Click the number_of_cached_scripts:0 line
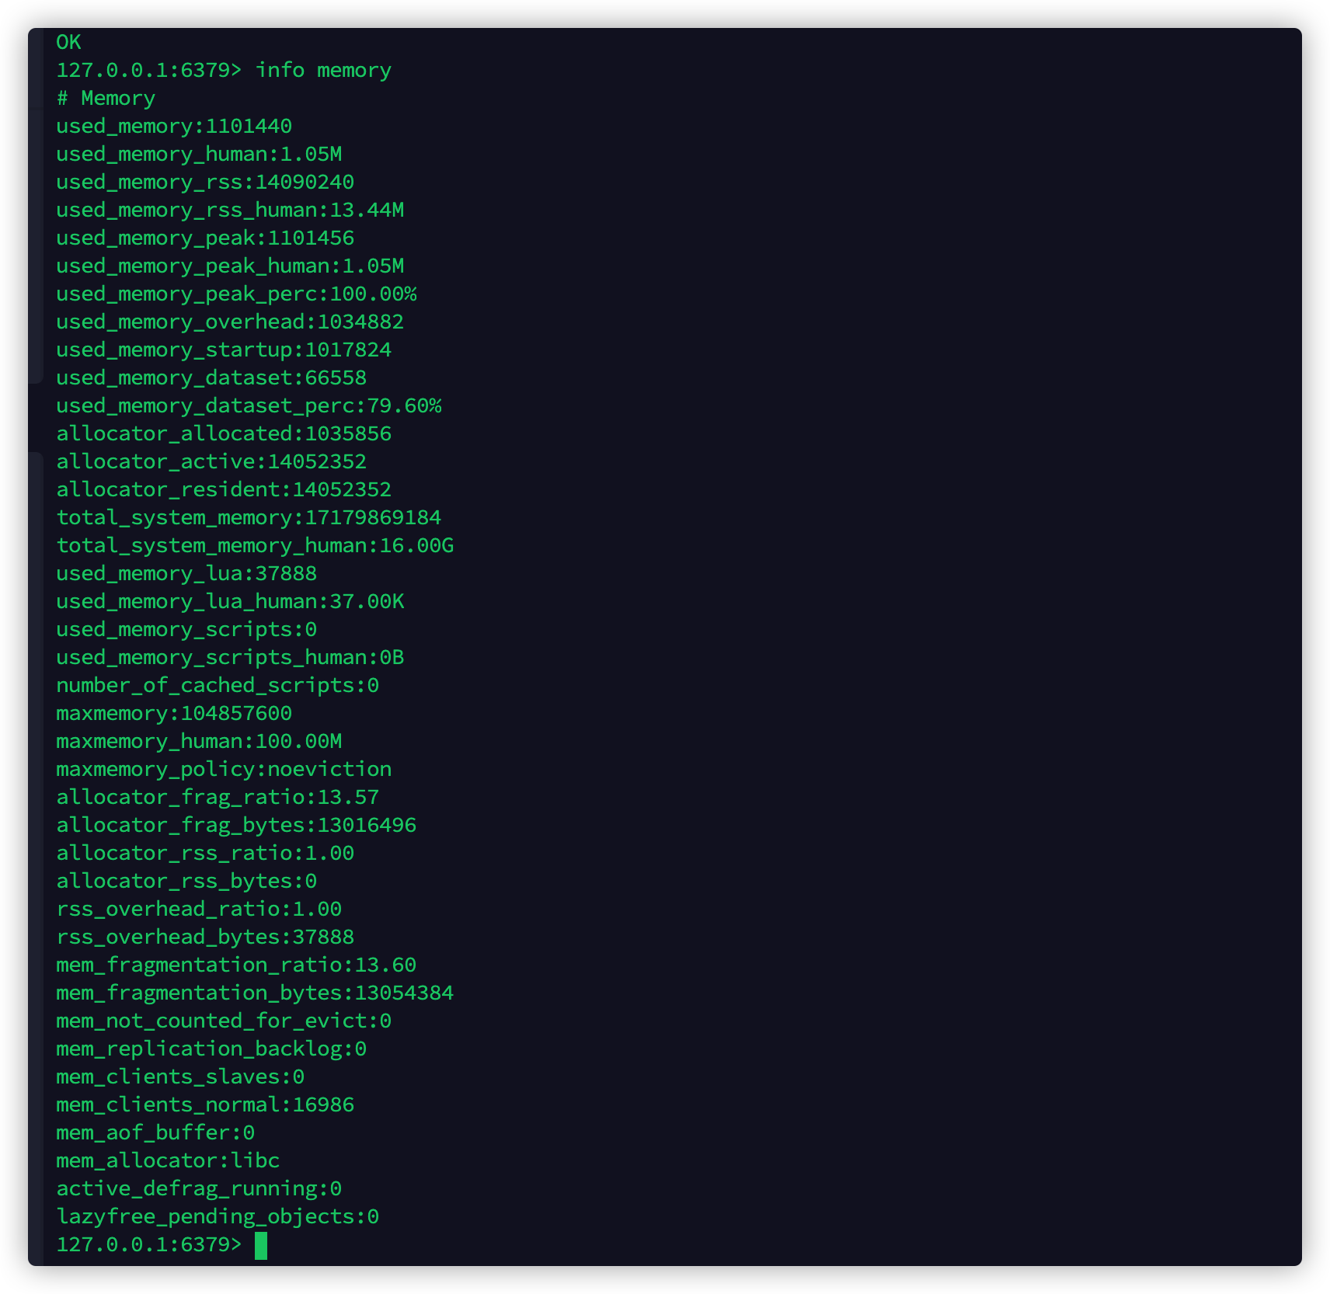Image resolution: width=1330 pixels, height=1294 pixels. pos(218,686)
